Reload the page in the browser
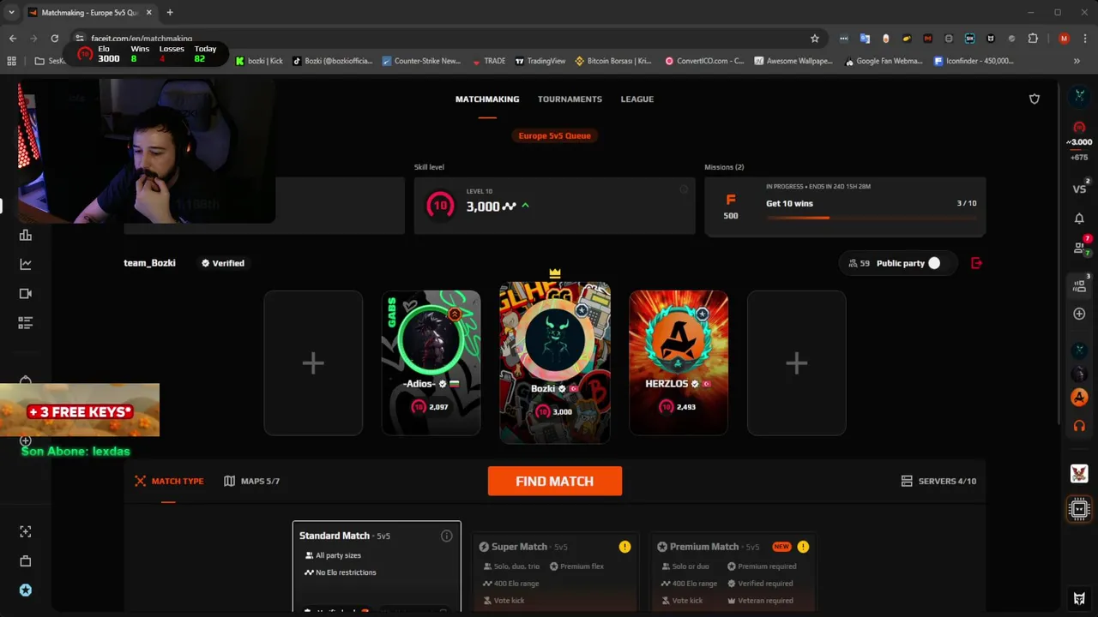Image resolution: width=1098 pixels, height=617 pixels. pyautogui.click(x=54, y=39)
